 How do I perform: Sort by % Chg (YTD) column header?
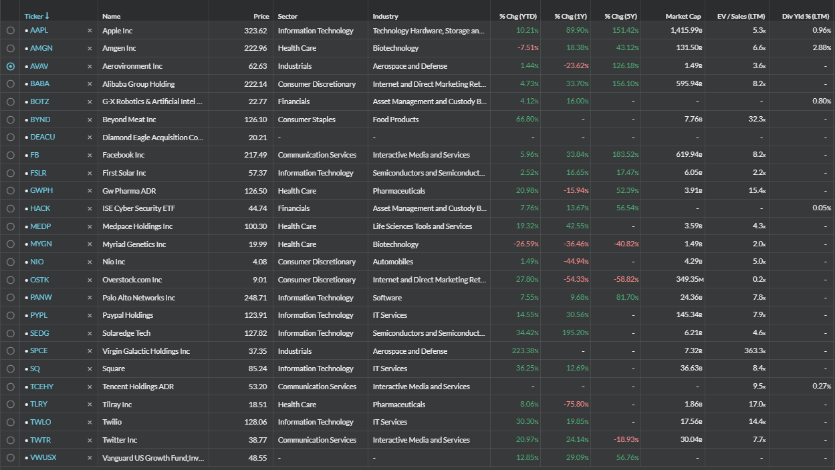point(517,16)
